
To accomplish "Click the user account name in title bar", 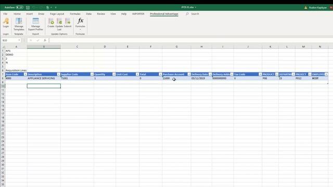I will pos(318,7).
